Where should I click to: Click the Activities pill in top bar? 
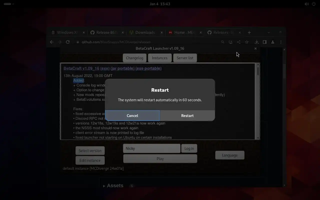8,4
